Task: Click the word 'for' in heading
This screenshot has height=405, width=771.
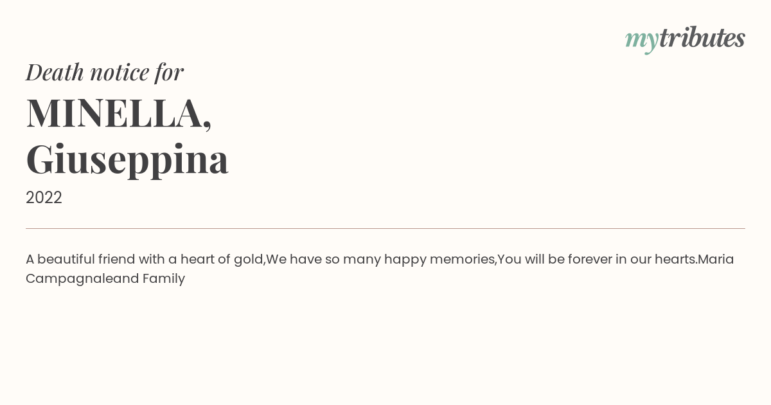Action: 170,73
